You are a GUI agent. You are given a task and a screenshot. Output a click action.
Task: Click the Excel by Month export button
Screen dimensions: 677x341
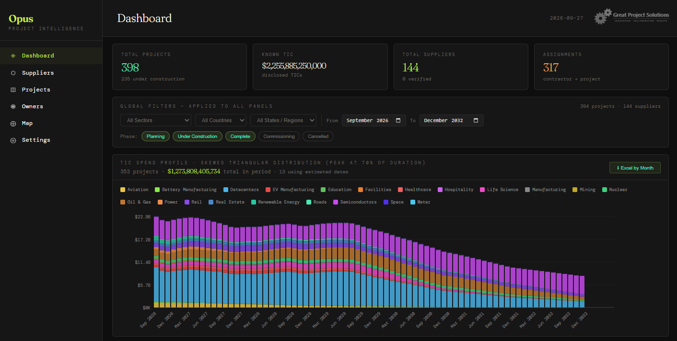(x=635, y=168)
